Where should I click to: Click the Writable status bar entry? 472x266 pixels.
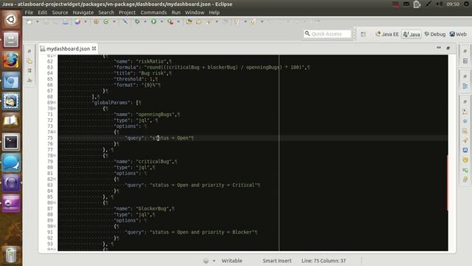(232, 261)
